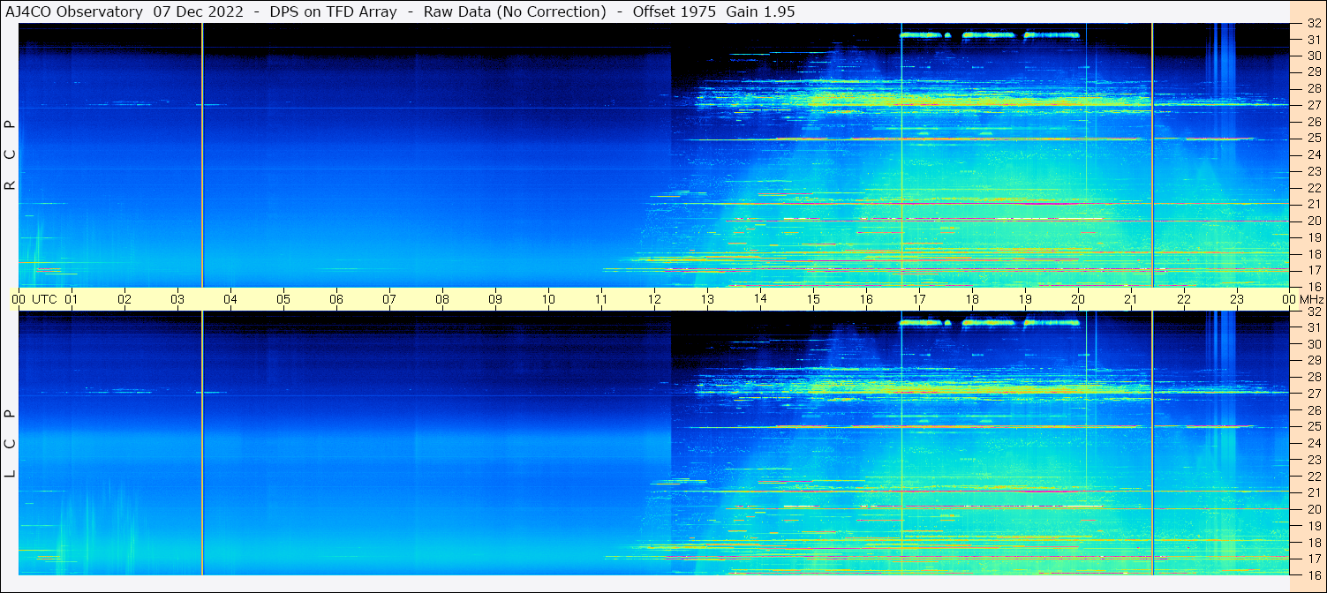The image size is (1327, 593).
Task: Click '31' on RCP frequency scale
Action: (1314, 40)
